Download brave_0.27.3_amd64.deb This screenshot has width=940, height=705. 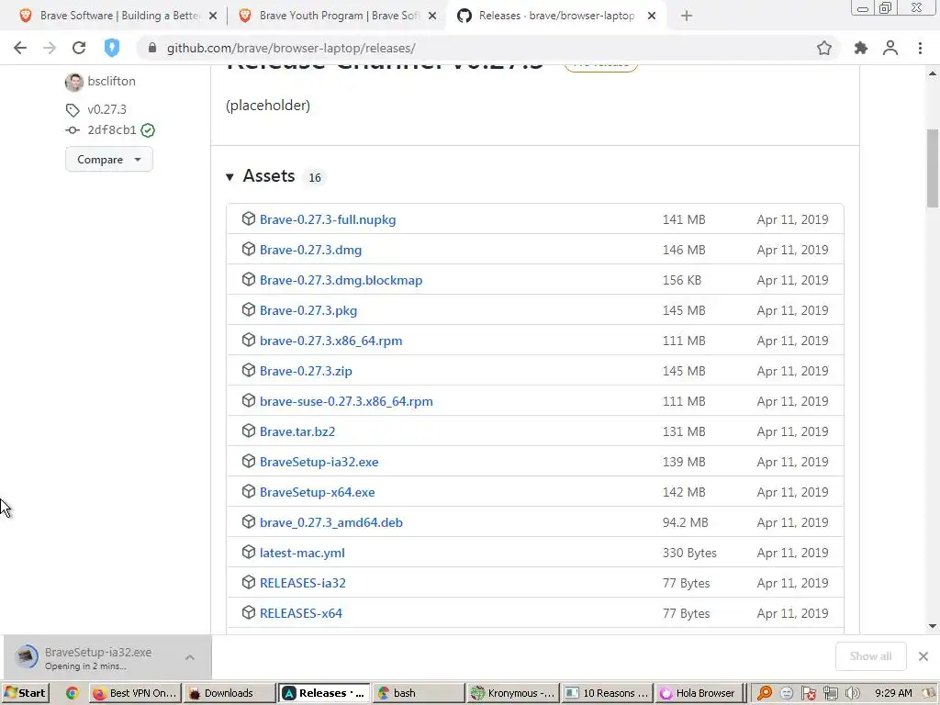coord(330,522)
